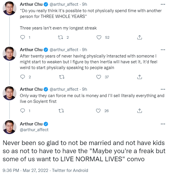Reply to the THREE WHOLE YEARS tweet
The height and width of the screenshot is (178, 170).
[x=22, y=37]
